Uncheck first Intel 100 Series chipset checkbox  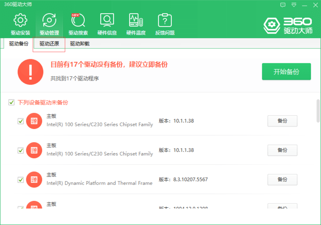tap(21, 121)
